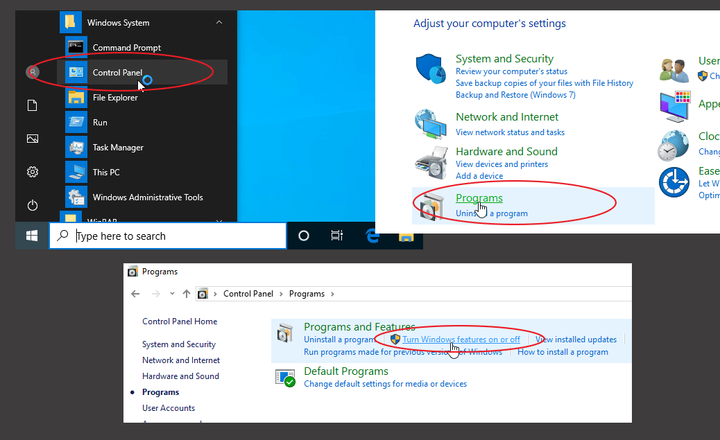
Task: Click the Hardware and Sound printer icon
Action: tap(431, 163)
